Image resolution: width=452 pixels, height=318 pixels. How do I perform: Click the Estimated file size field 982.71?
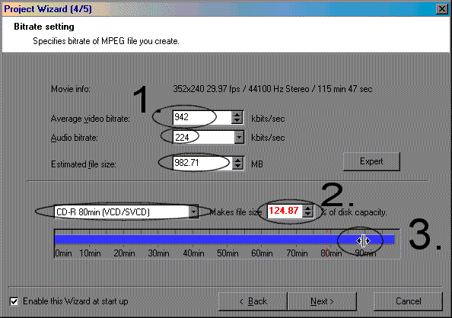point(202,163)
